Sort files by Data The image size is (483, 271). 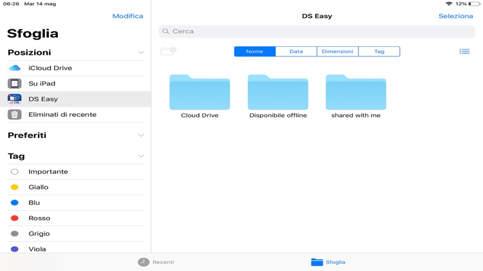pos(296,51)
